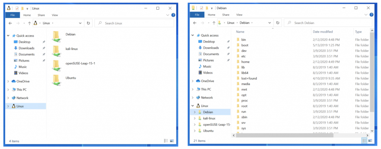Screen dimensions: 381x149
Task: Open the openSUSE-Leap-15-1 folder in the Linux window
Action: 73,65
